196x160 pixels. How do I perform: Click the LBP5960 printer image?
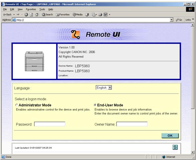tap(34, 61)
